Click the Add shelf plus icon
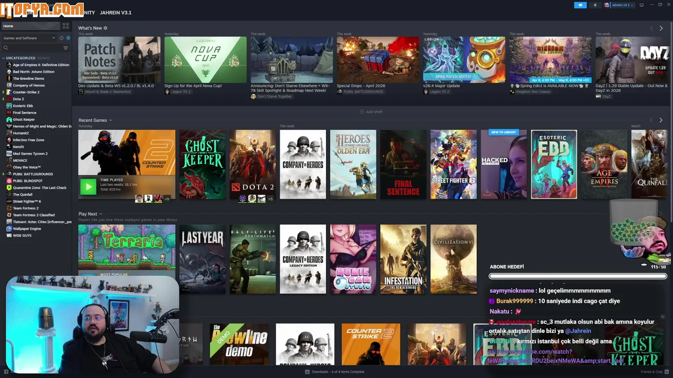The width and height of the screenshot is (673, 378). click(362, 112)
